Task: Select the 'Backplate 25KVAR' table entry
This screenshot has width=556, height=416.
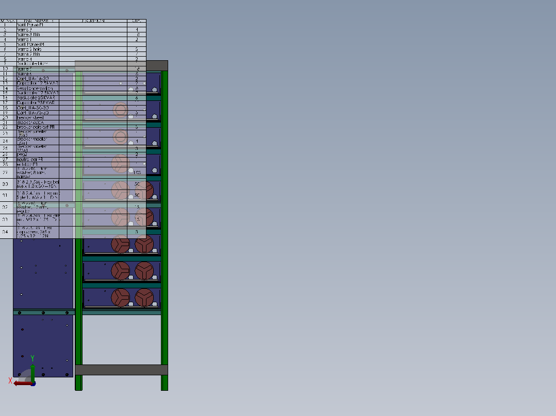Action: [x=38, y=98]
